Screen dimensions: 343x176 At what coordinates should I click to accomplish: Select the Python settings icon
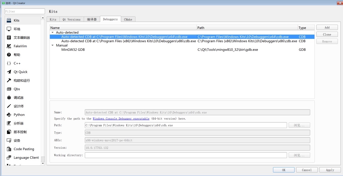[x=9, y=115]
